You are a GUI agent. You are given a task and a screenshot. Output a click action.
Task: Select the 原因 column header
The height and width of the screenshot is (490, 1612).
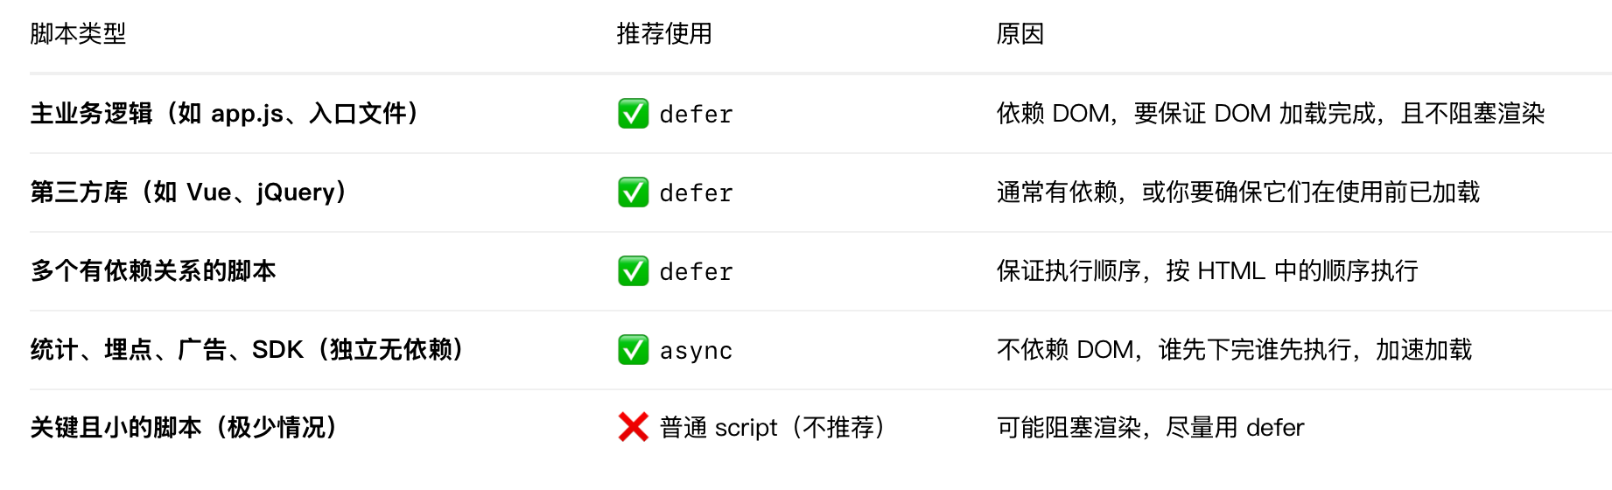click(x=1020, y=34)
